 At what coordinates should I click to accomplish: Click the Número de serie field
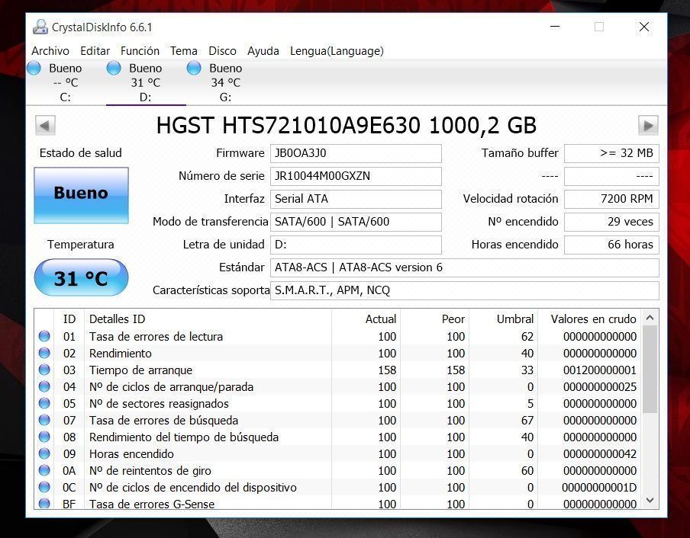(x=356, y=176)
